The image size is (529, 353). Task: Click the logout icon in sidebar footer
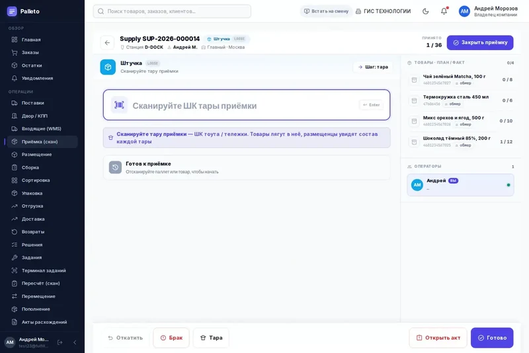click(60, 342)
